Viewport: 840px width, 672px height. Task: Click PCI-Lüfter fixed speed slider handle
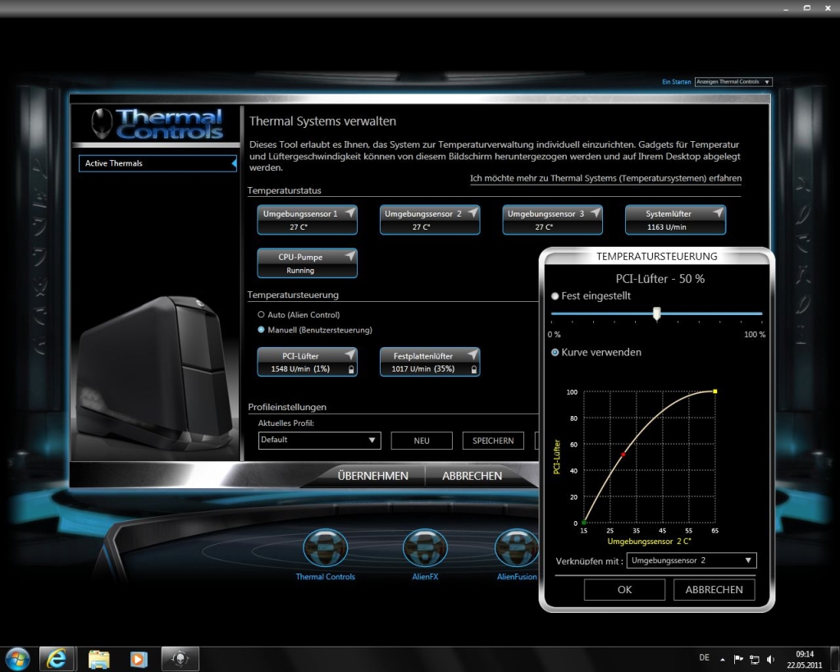pos(657,314)
